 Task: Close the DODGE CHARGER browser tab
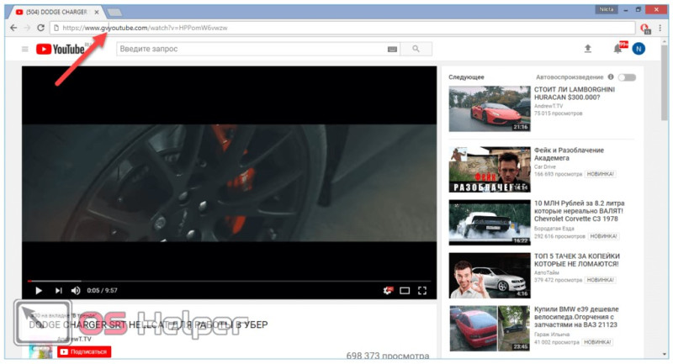[x=97, y=12]
